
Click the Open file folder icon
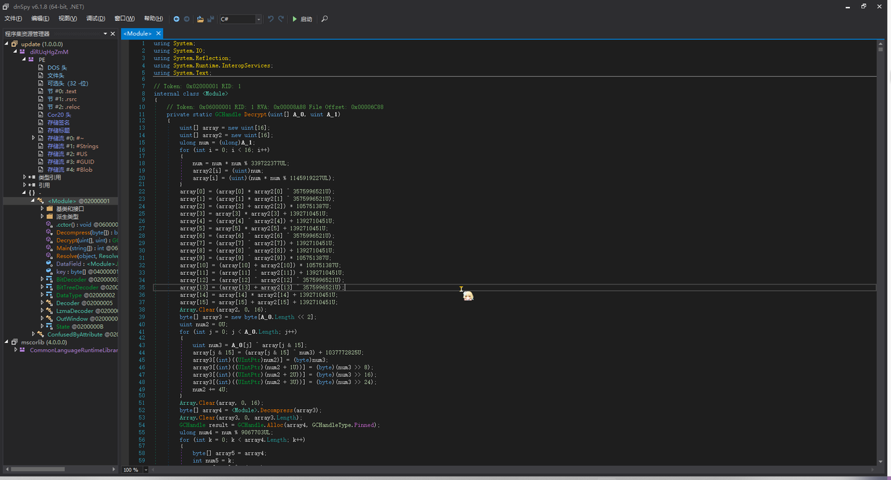click(200, 19)
